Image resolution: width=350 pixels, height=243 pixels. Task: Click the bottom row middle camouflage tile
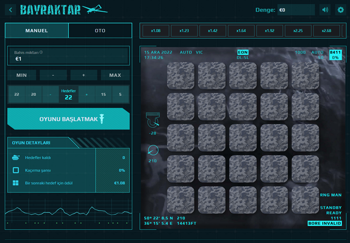click(x=243, y=200)
